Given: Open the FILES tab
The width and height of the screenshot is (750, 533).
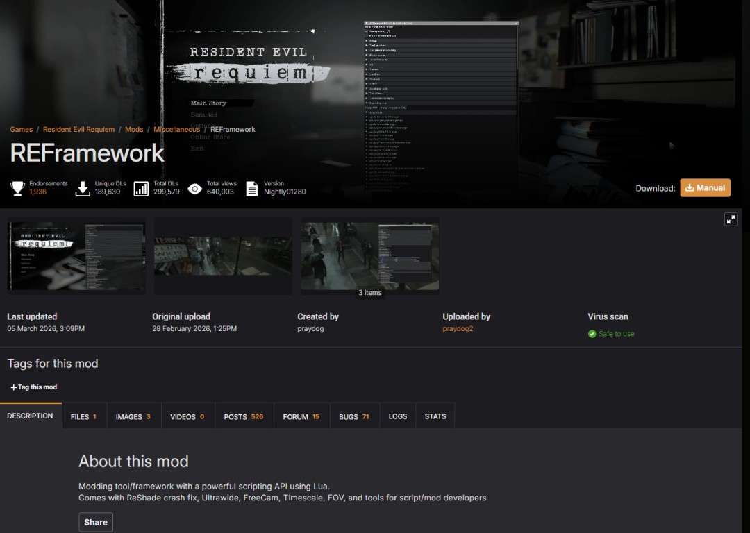Looking at the screenshot, I should [83, 417].
